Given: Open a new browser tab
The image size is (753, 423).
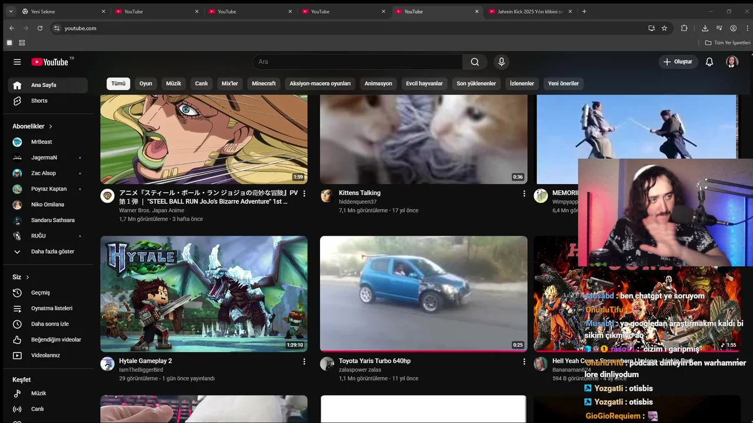Looking at the screenshot, I should 584,11.
